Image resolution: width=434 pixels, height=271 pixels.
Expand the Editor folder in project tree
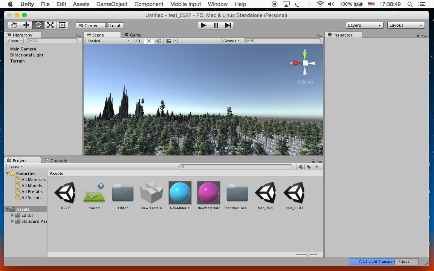[x=13, y=215]
